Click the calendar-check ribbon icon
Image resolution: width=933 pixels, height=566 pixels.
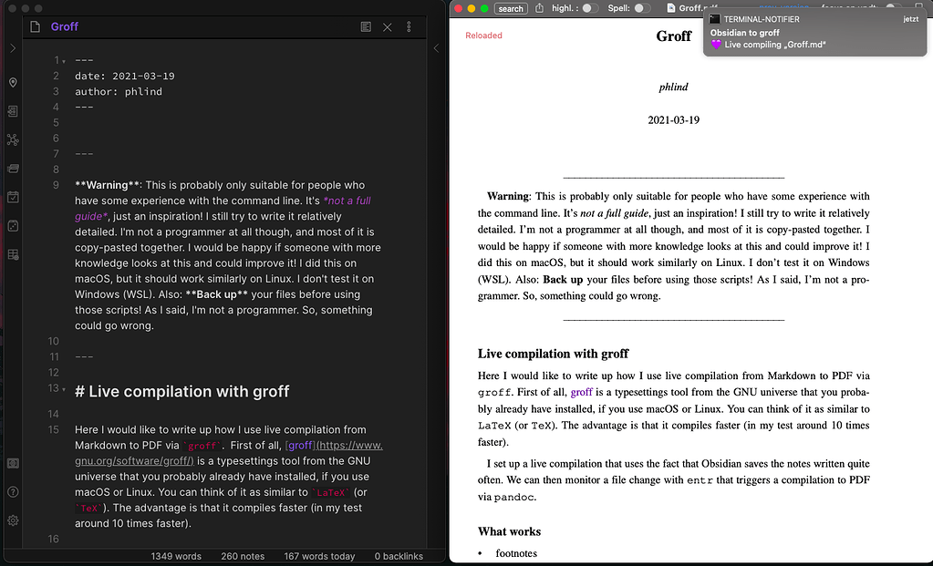(x=13, y=197)
